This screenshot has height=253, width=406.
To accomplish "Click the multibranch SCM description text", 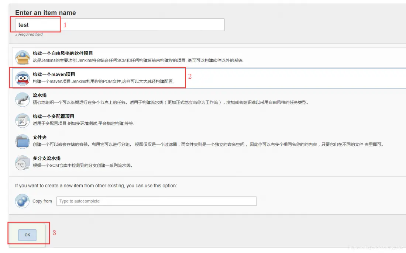I will pos(83,165).
